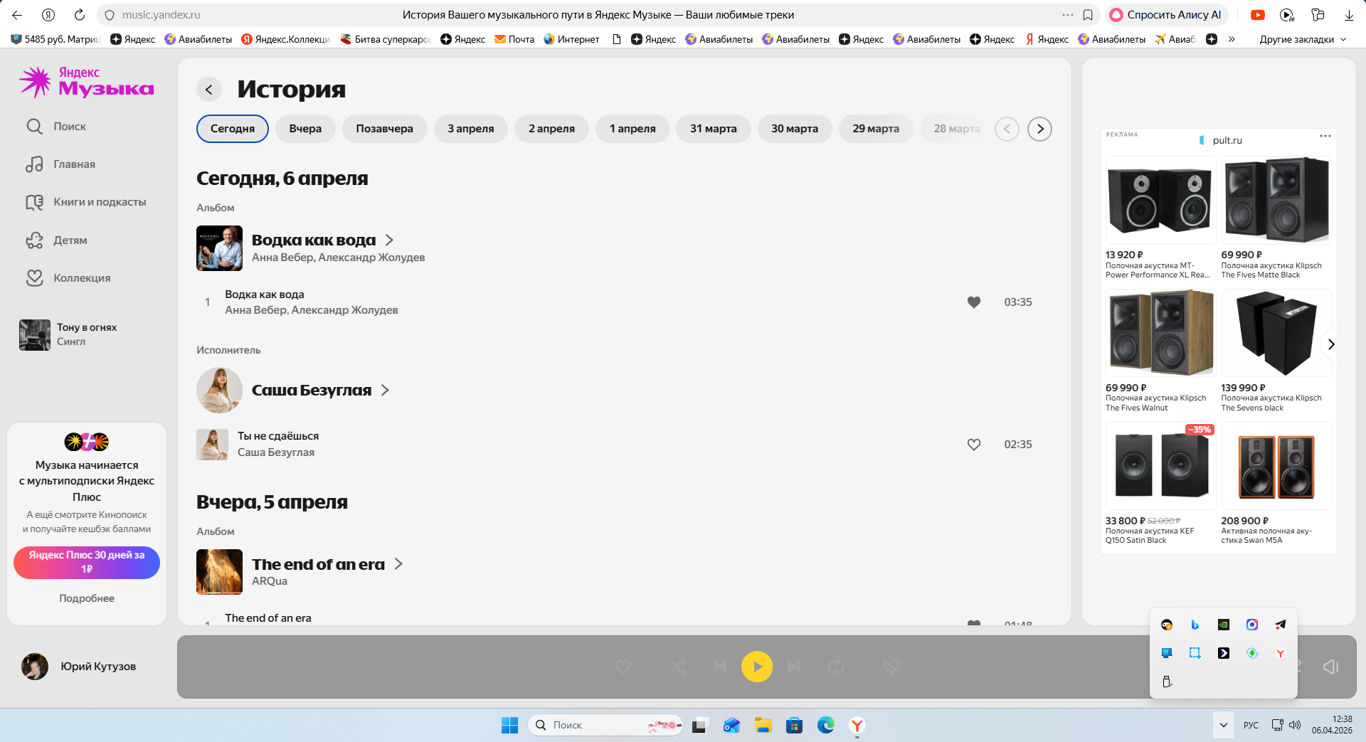Collapse the hidden tray icons chevron
Image resolution: width=1366 pixels, height=742 pixels.
click(x=1223, y=725)
